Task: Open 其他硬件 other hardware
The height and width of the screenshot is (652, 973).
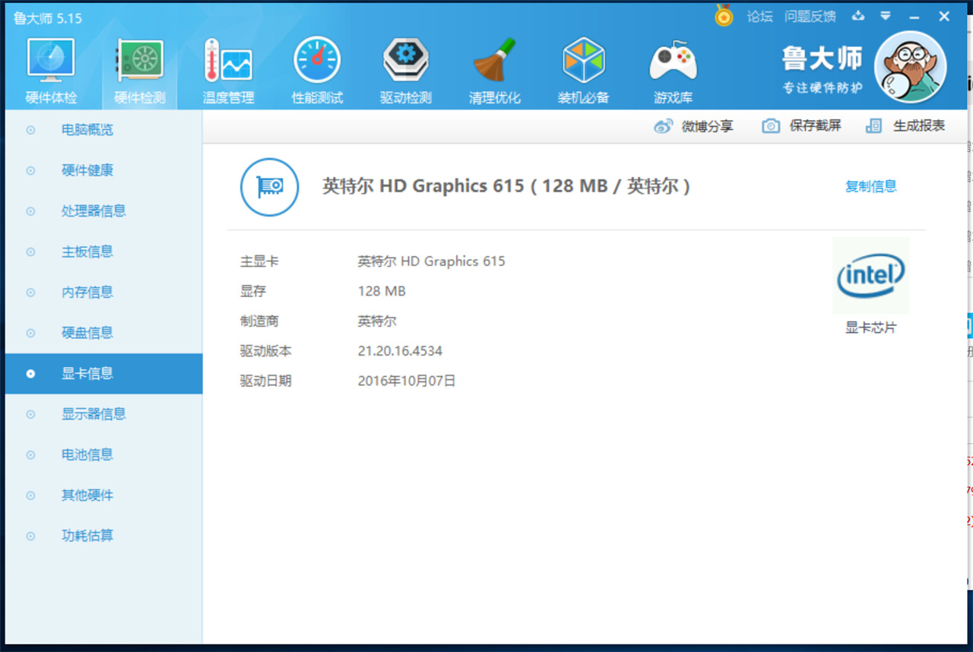Action: (x=104, y=495)
